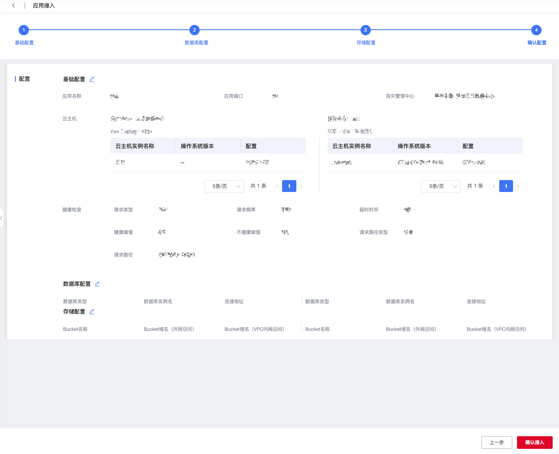Screen dimensions: 559x454
Task: Click the left 共 1 条 total text
Action: coord(258,186)
